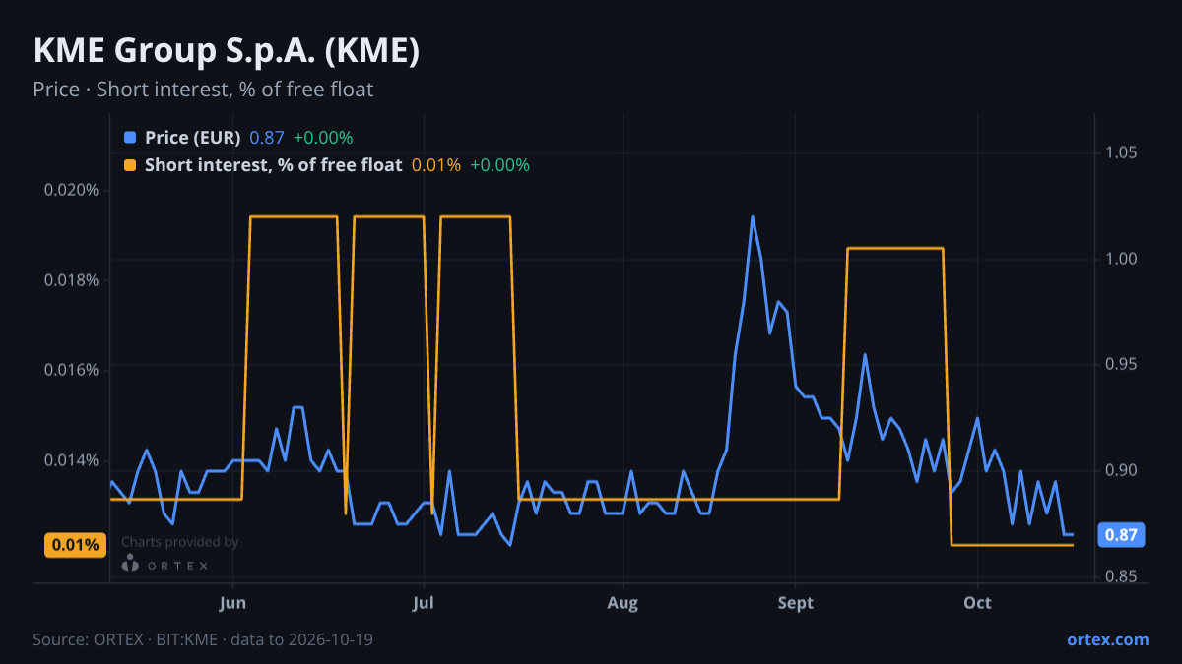Click the orange Short interest legend square
The width and height of the screenshot is (1182, 664).
[x=130, y=165]
